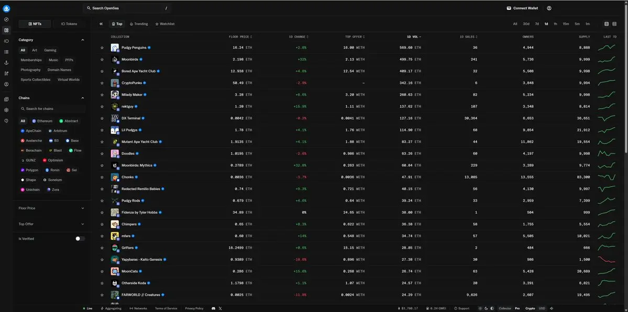Mute sounds with footer speaker icon

point(552,308)
